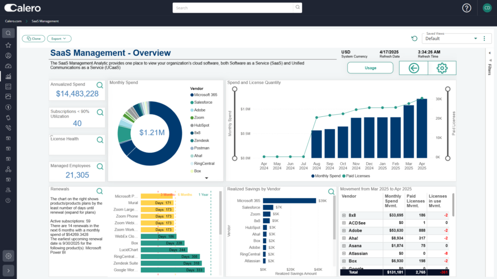Viewport: 497px width, 279px height.
Task: Open the sidebar settings gear at bottom
Action: 8,256
